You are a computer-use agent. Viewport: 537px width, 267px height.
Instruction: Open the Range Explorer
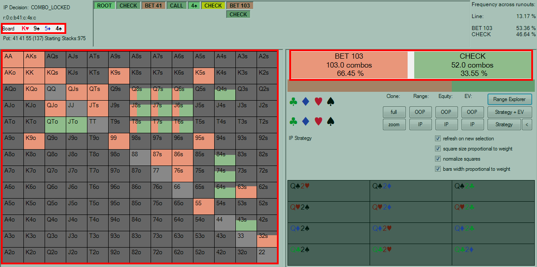tap(509, 100)
